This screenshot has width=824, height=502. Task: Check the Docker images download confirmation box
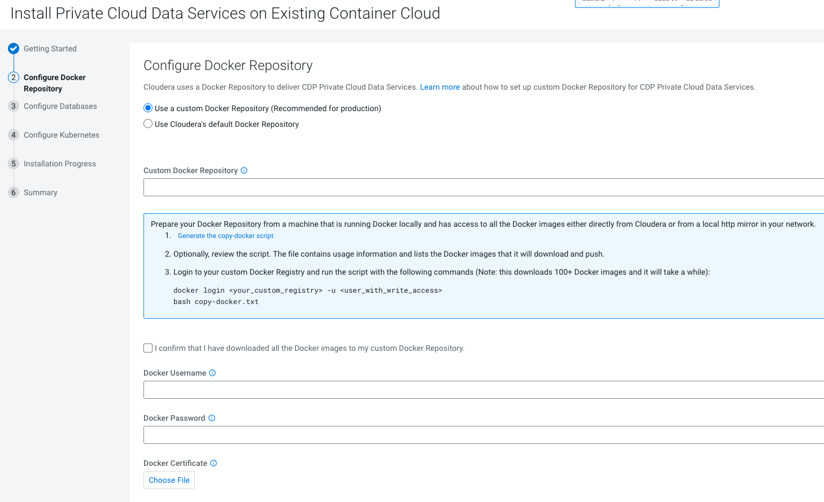(148, 348)
